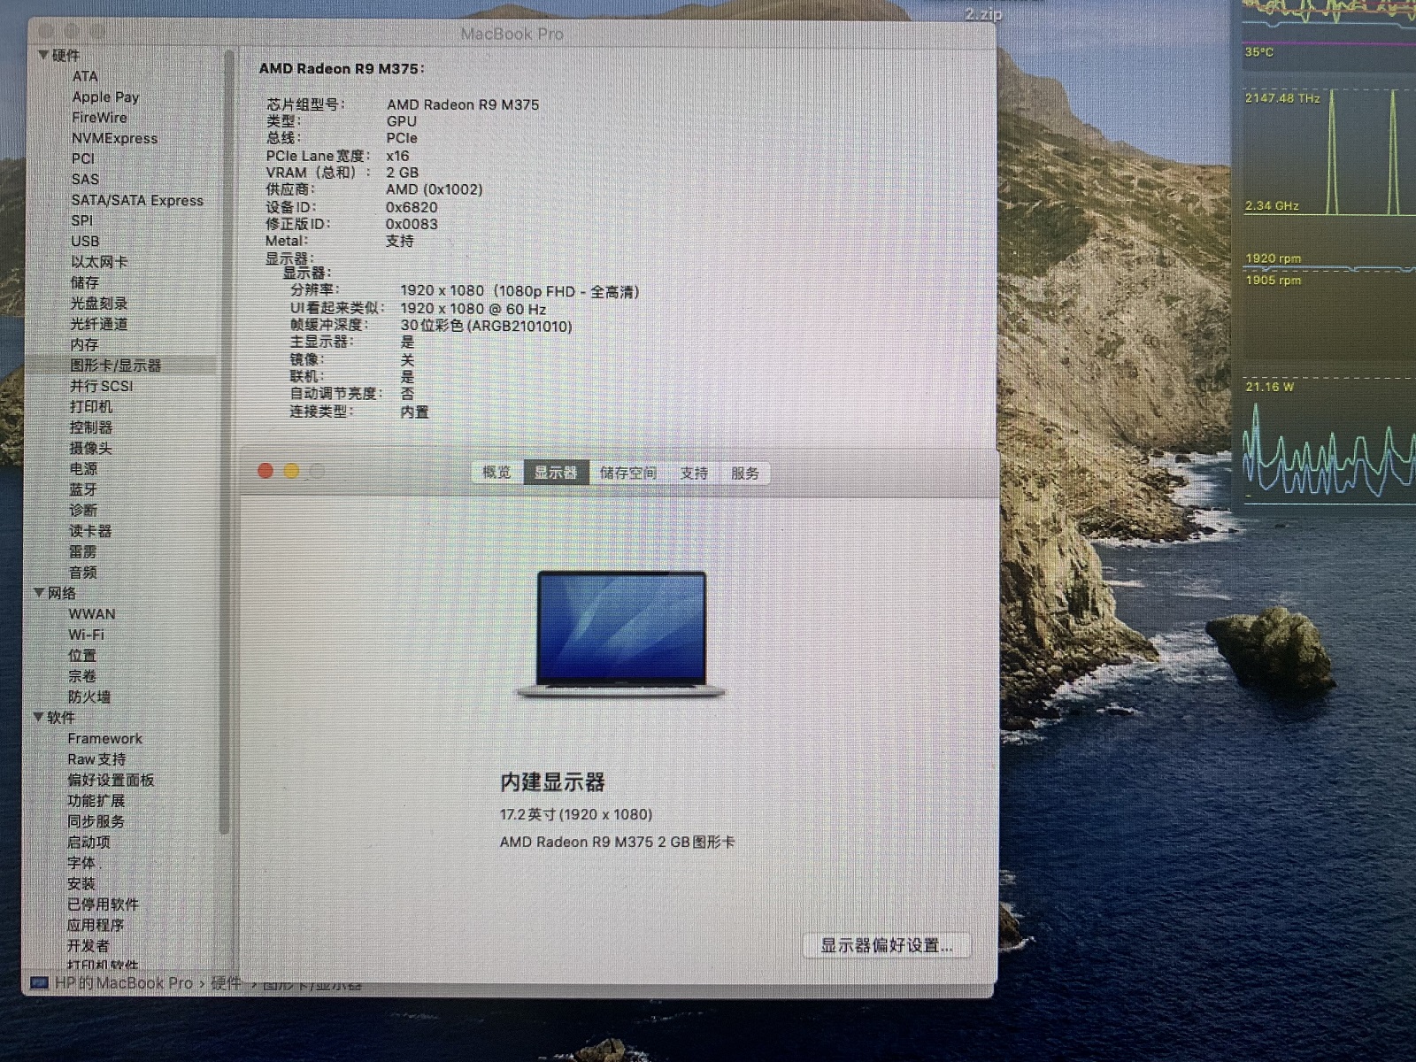Select 蓝牙 Bluetooth item
The image size is (1416, 1062).
click(x=83, y=489)
